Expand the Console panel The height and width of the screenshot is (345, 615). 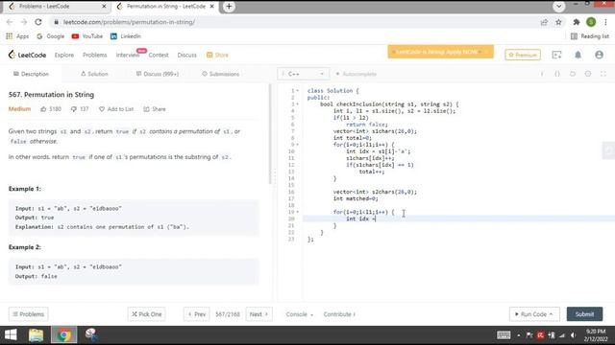click(x=300, y=314)
